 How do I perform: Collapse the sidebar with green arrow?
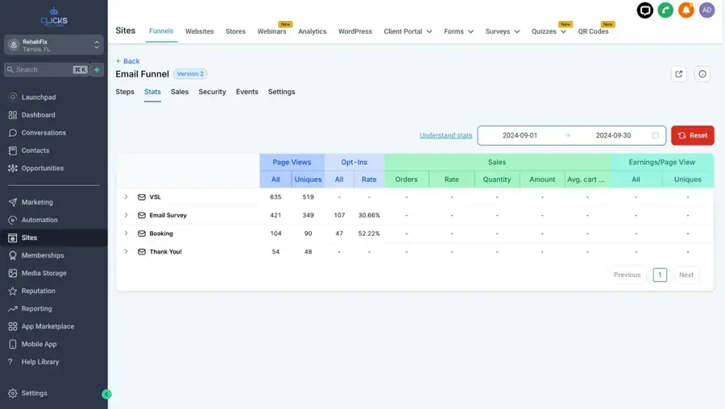click(106, 395)
